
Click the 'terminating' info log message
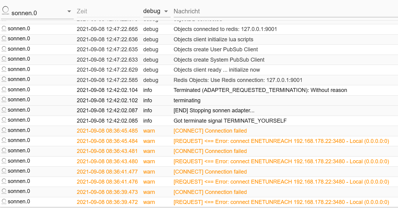pyautogui.click(x=187, y=100)
